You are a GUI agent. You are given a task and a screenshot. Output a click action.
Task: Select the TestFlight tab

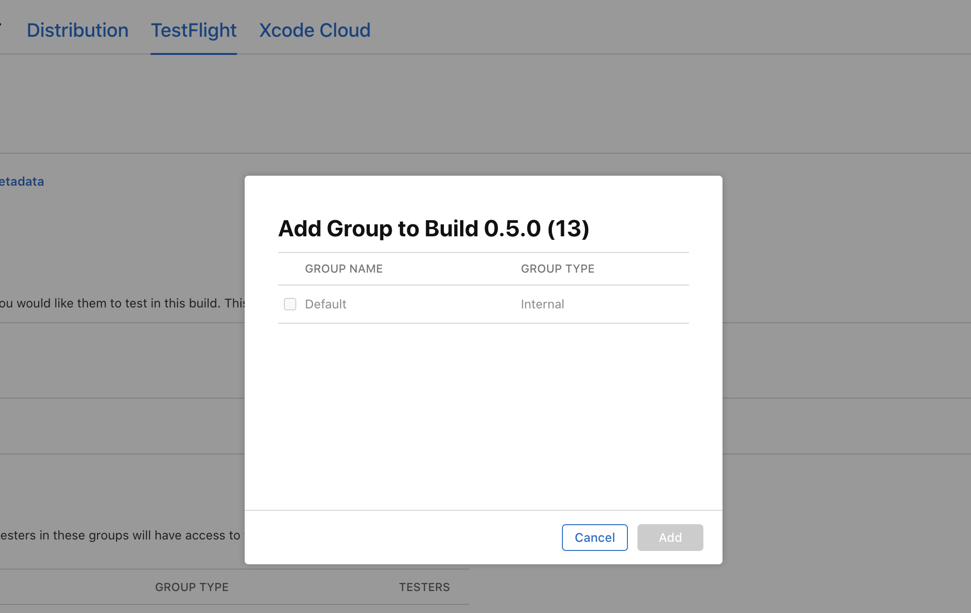(x=194, y=31)
